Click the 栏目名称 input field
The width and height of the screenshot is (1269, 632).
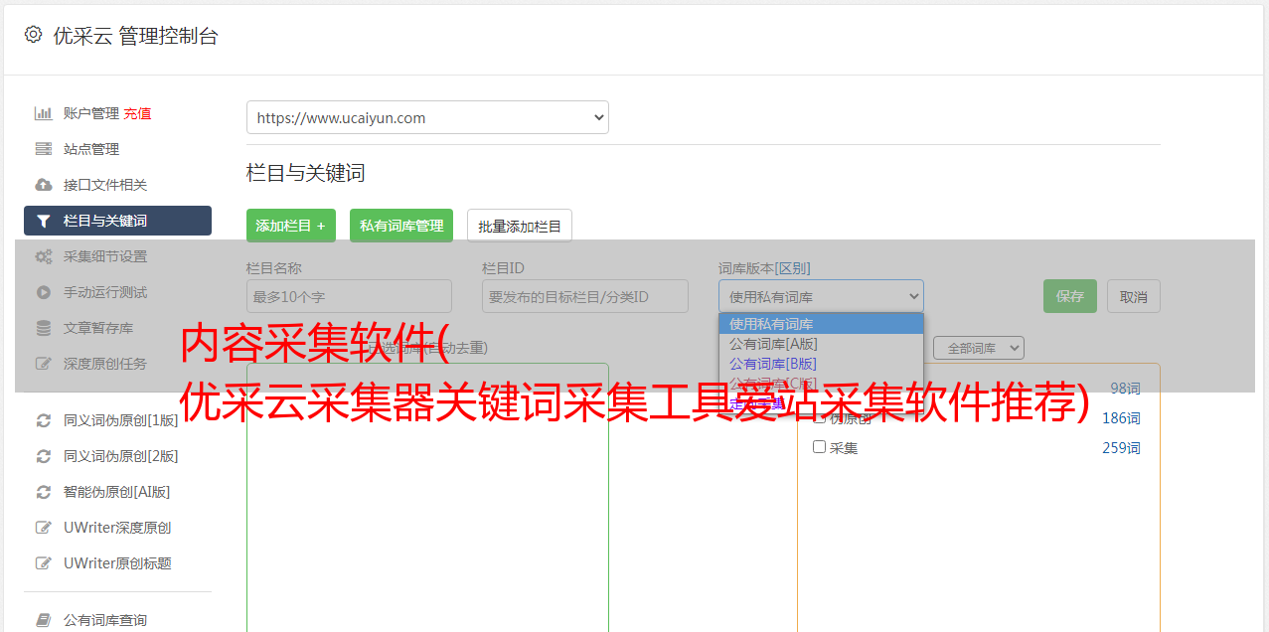tap(349, 296)
